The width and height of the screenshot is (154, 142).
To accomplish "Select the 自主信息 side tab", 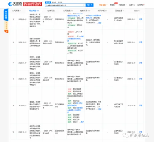I will pos(6,27).
